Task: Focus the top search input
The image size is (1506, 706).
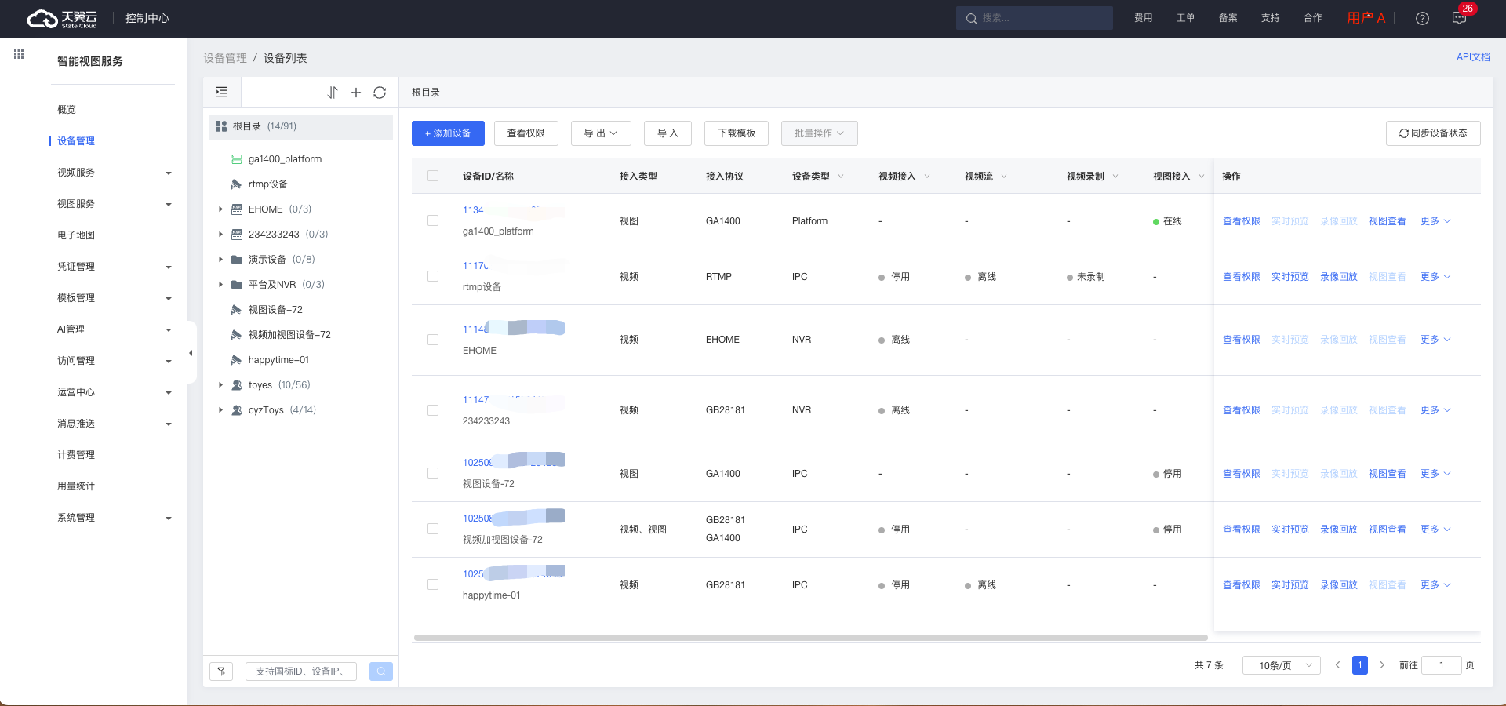Action: point(1035,18)
